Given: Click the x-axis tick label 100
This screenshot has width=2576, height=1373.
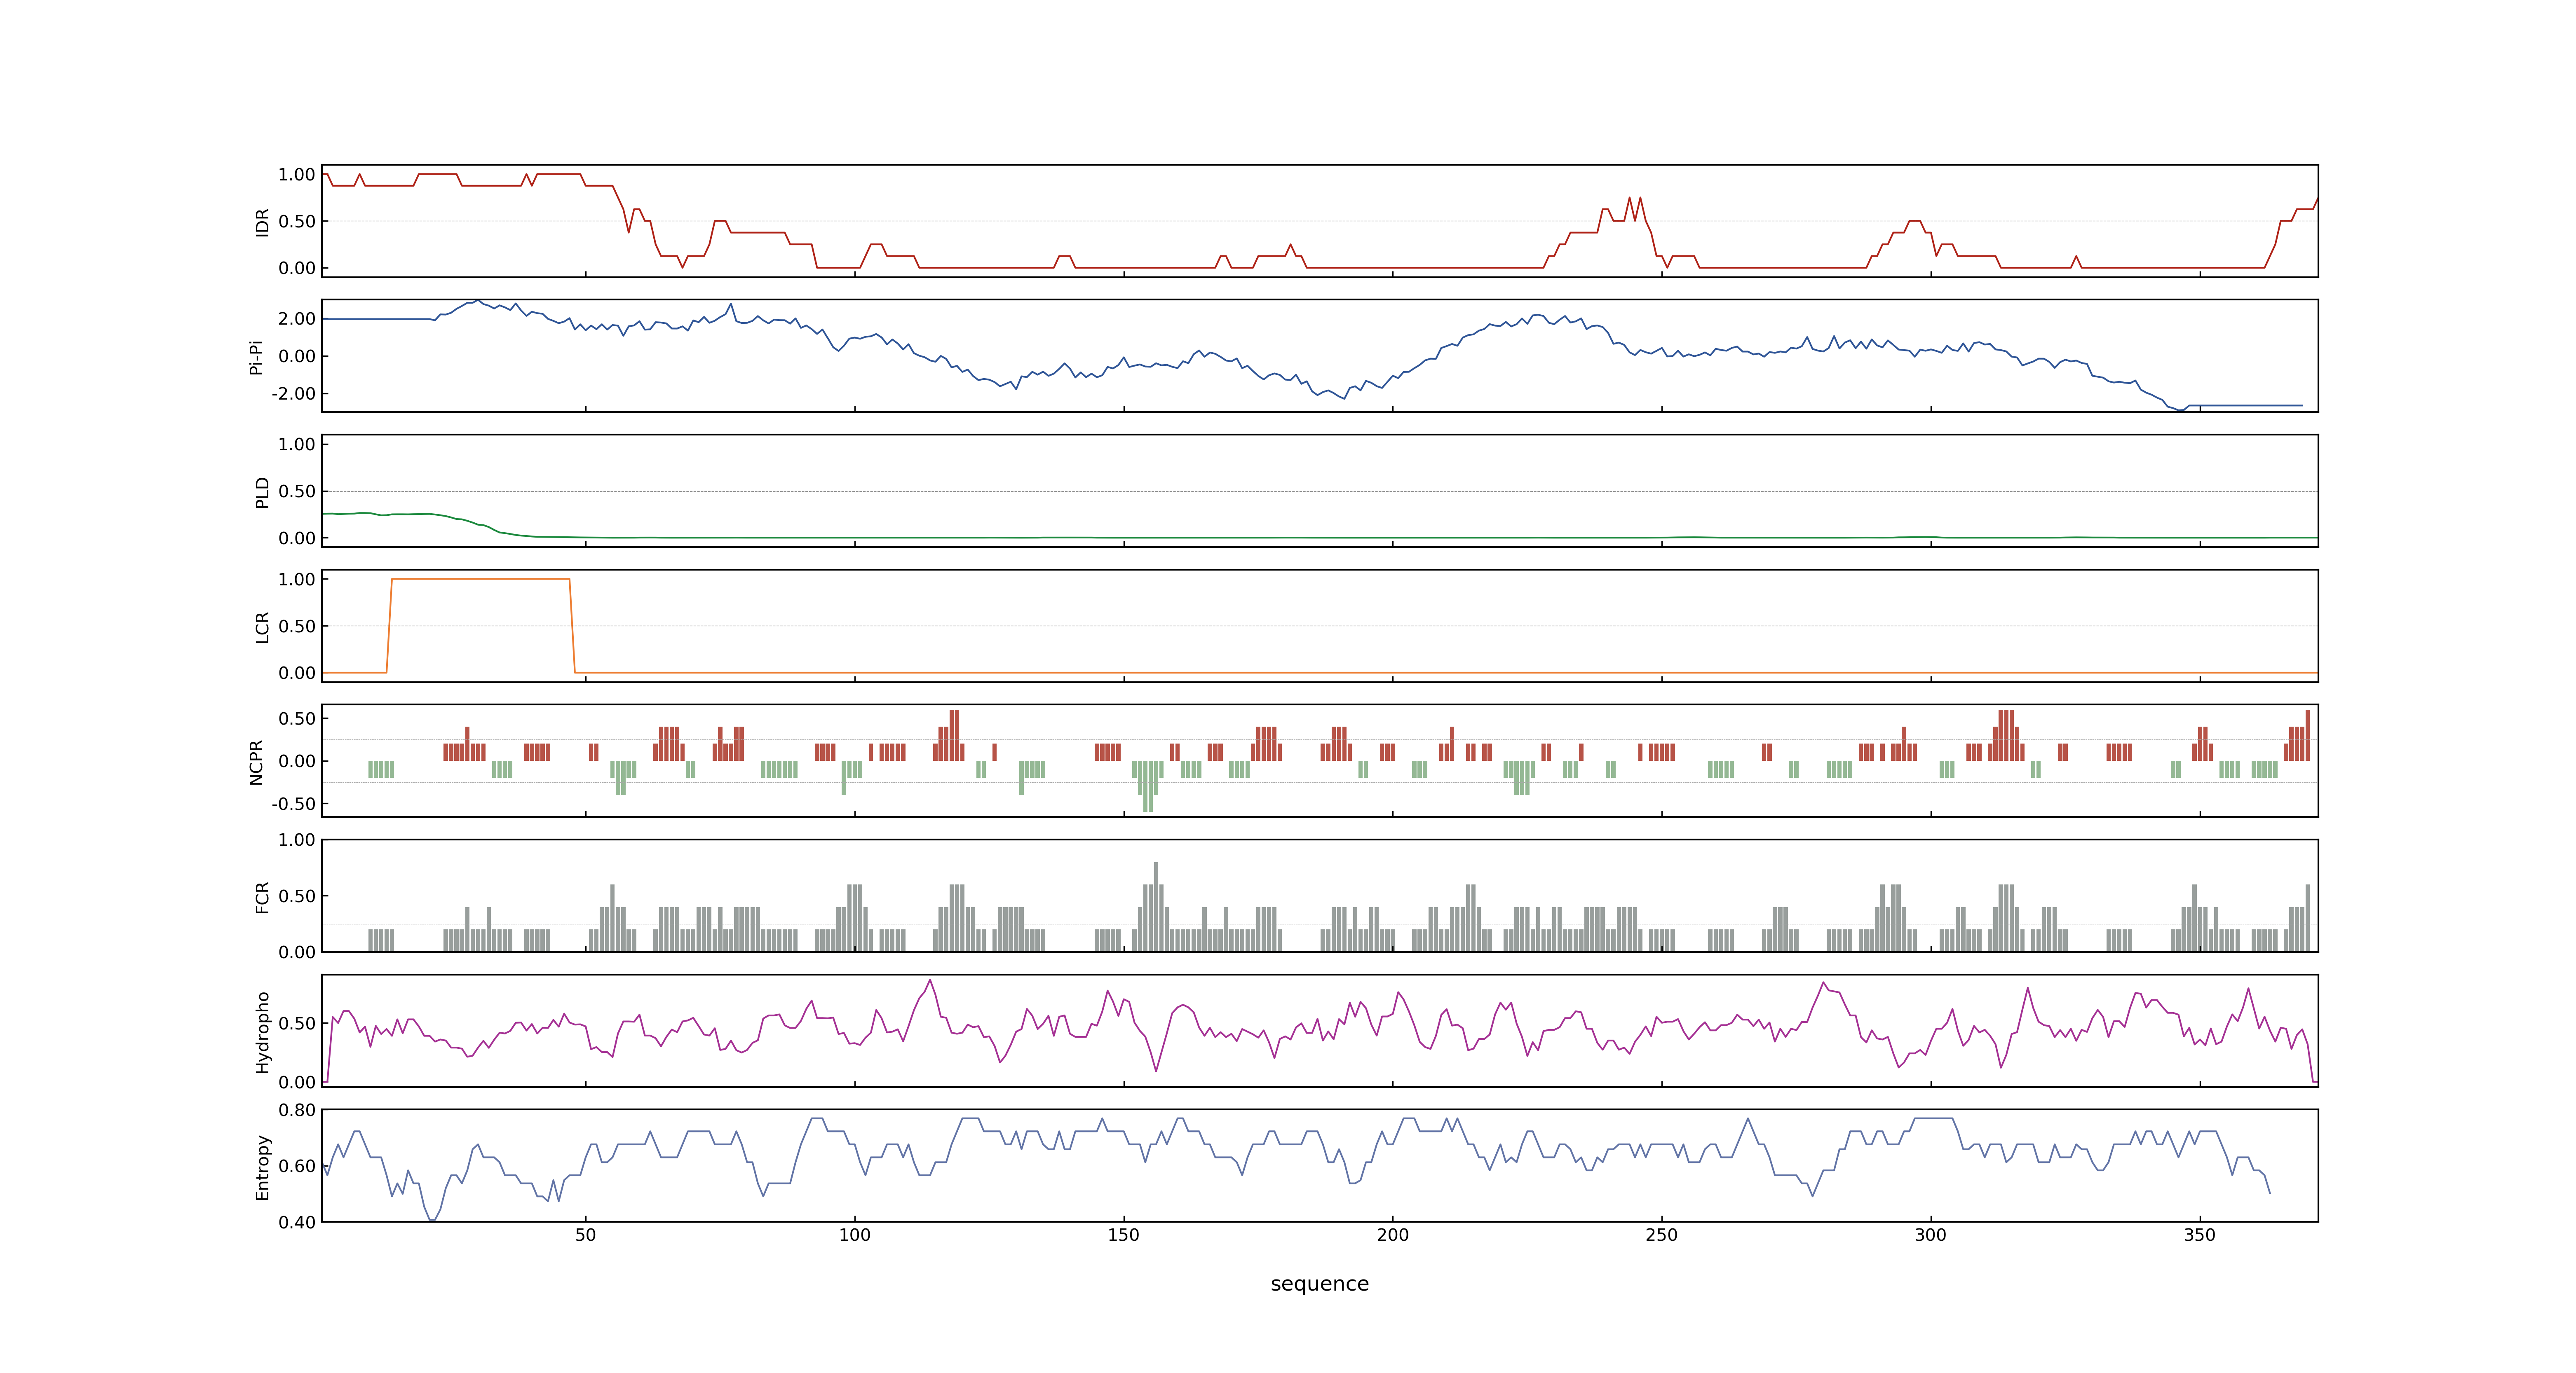Looking at the screenshot, I should coord(854,1235).
